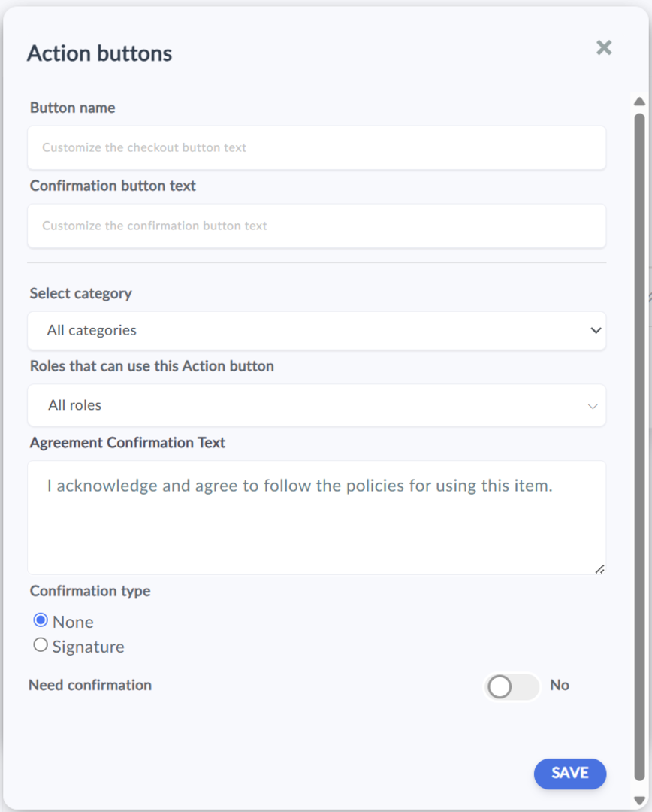
Task: Open the Select category dropdown
Action: [x=316, y=330]
